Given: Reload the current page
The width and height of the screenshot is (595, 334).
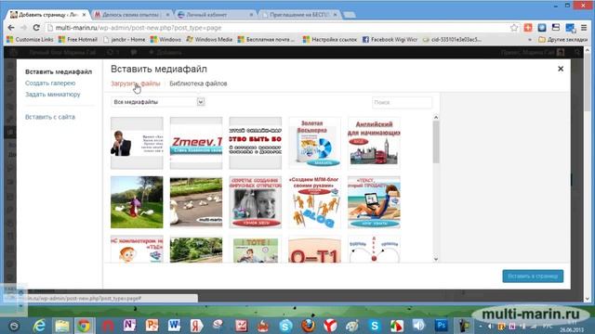Looking at the screenshot, I should pyautogui.click(x=36, y=28).
